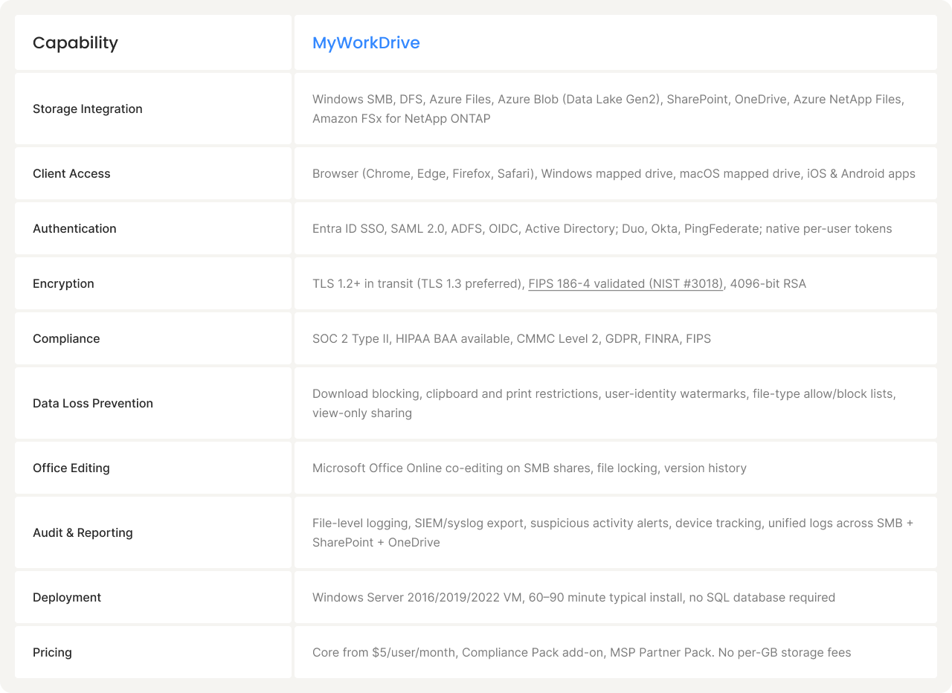Click the text starting 'Windows SMB, DFS, Azure Files'
952x693 pixels.
[x=608, y=109]
